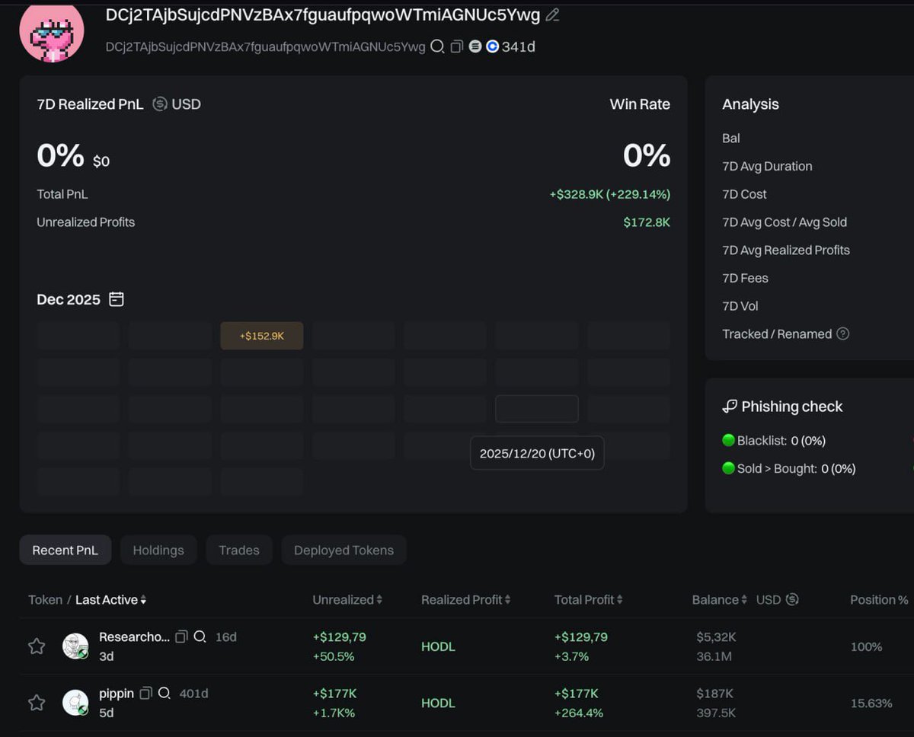This screenshot has width=914, height=737.
Task: Open the calendar icon next to Dec 2025
Action: click(x=116, y=299)
